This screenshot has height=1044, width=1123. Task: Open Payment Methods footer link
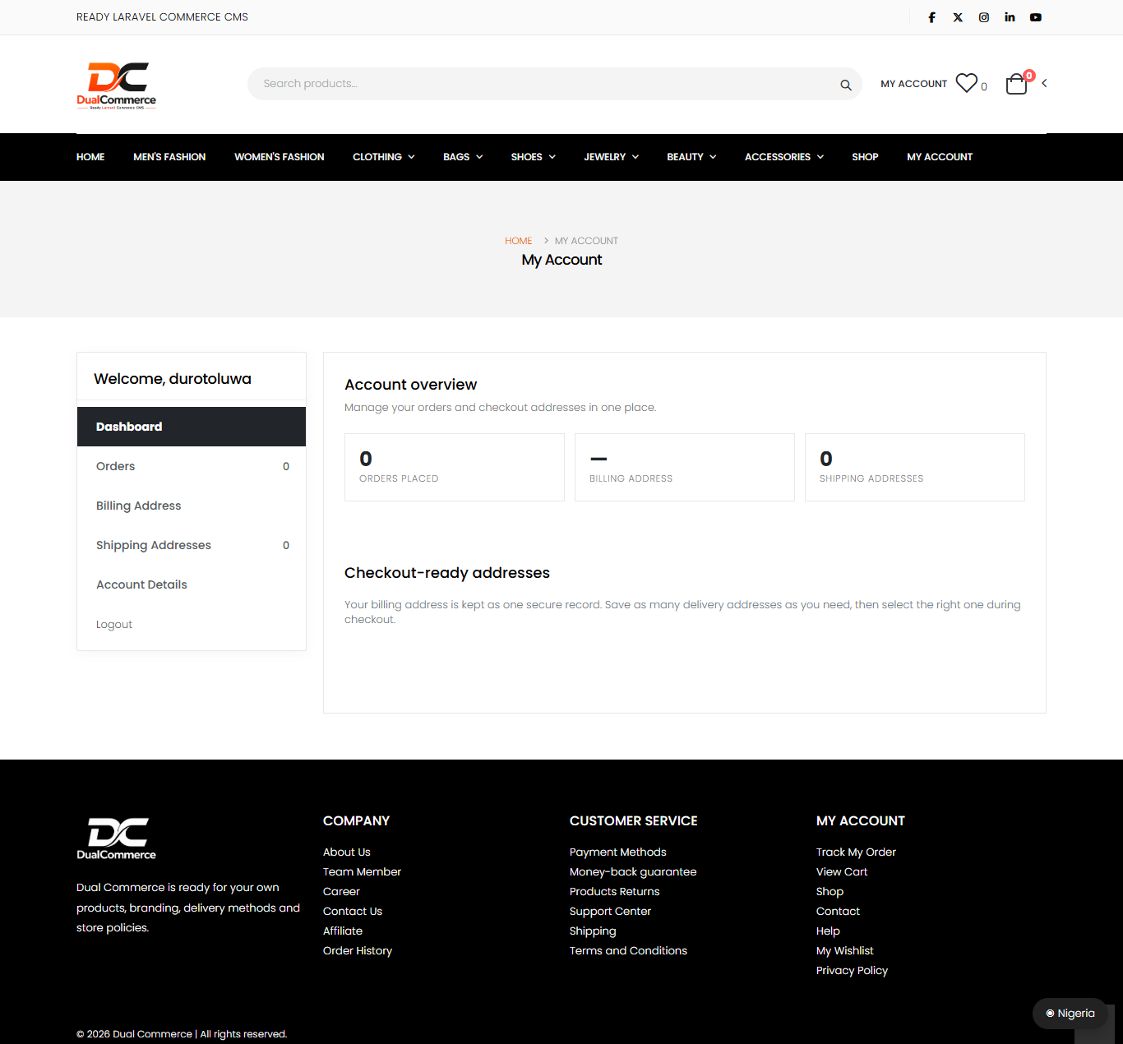point(618,852)
